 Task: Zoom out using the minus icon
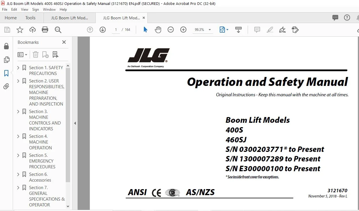[x=171, y=30]
